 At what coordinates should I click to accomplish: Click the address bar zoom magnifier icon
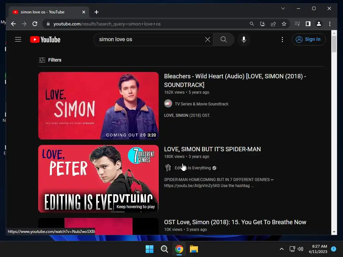point(252,24)
